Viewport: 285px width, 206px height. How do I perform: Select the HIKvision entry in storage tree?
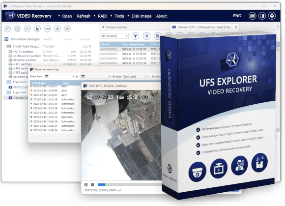tap(18, 98)
